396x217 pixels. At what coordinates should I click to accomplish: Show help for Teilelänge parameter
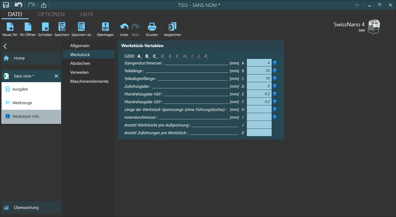pyautogui.click(x=274, y=71)
